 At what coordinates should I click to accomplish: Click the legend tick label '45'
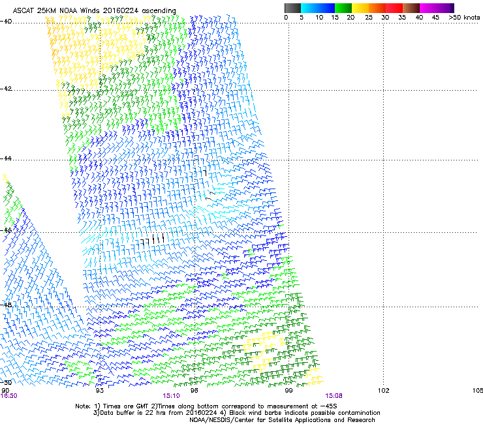tap(435, 17)
